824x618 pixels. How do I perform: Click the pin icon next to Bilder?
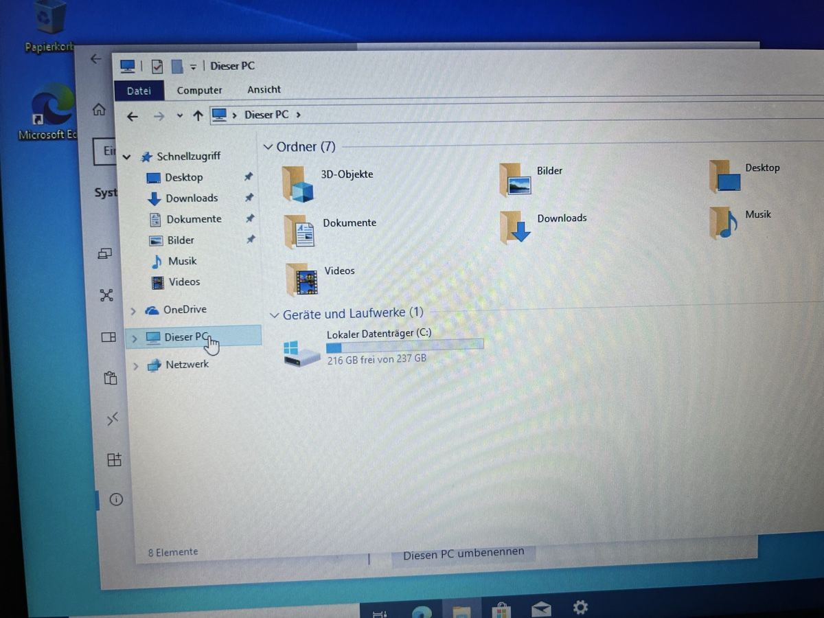(251, 239)
